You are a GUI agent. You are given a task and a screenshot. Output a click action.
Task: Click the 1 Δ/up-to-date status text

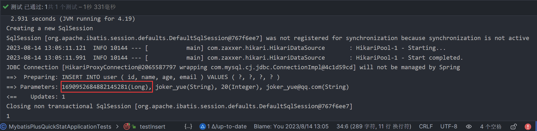[227, 126]
